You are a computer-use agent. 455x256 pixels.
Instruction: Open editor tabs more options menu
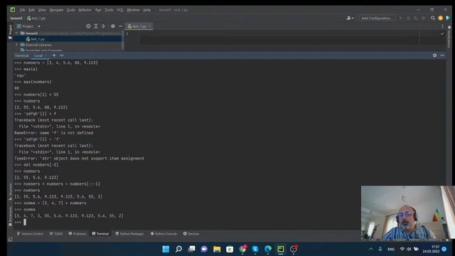442,26
